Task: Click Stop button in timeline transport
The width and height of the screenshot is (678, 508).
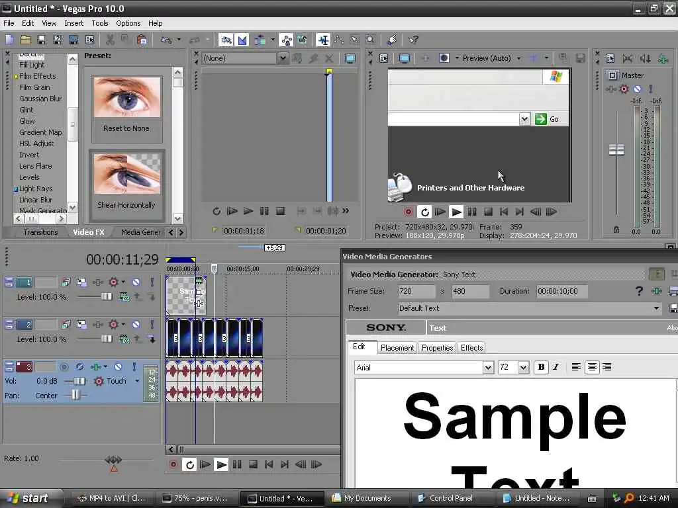Action: (x=254, y=465)
